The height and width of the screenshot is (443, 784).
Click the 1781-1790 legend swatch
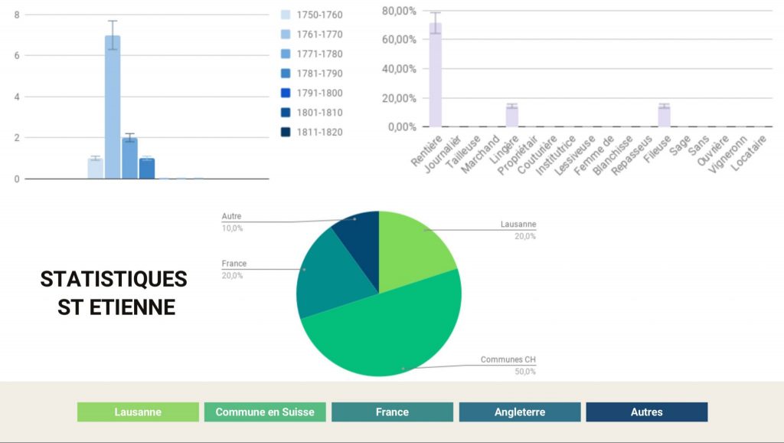[286, 74]
